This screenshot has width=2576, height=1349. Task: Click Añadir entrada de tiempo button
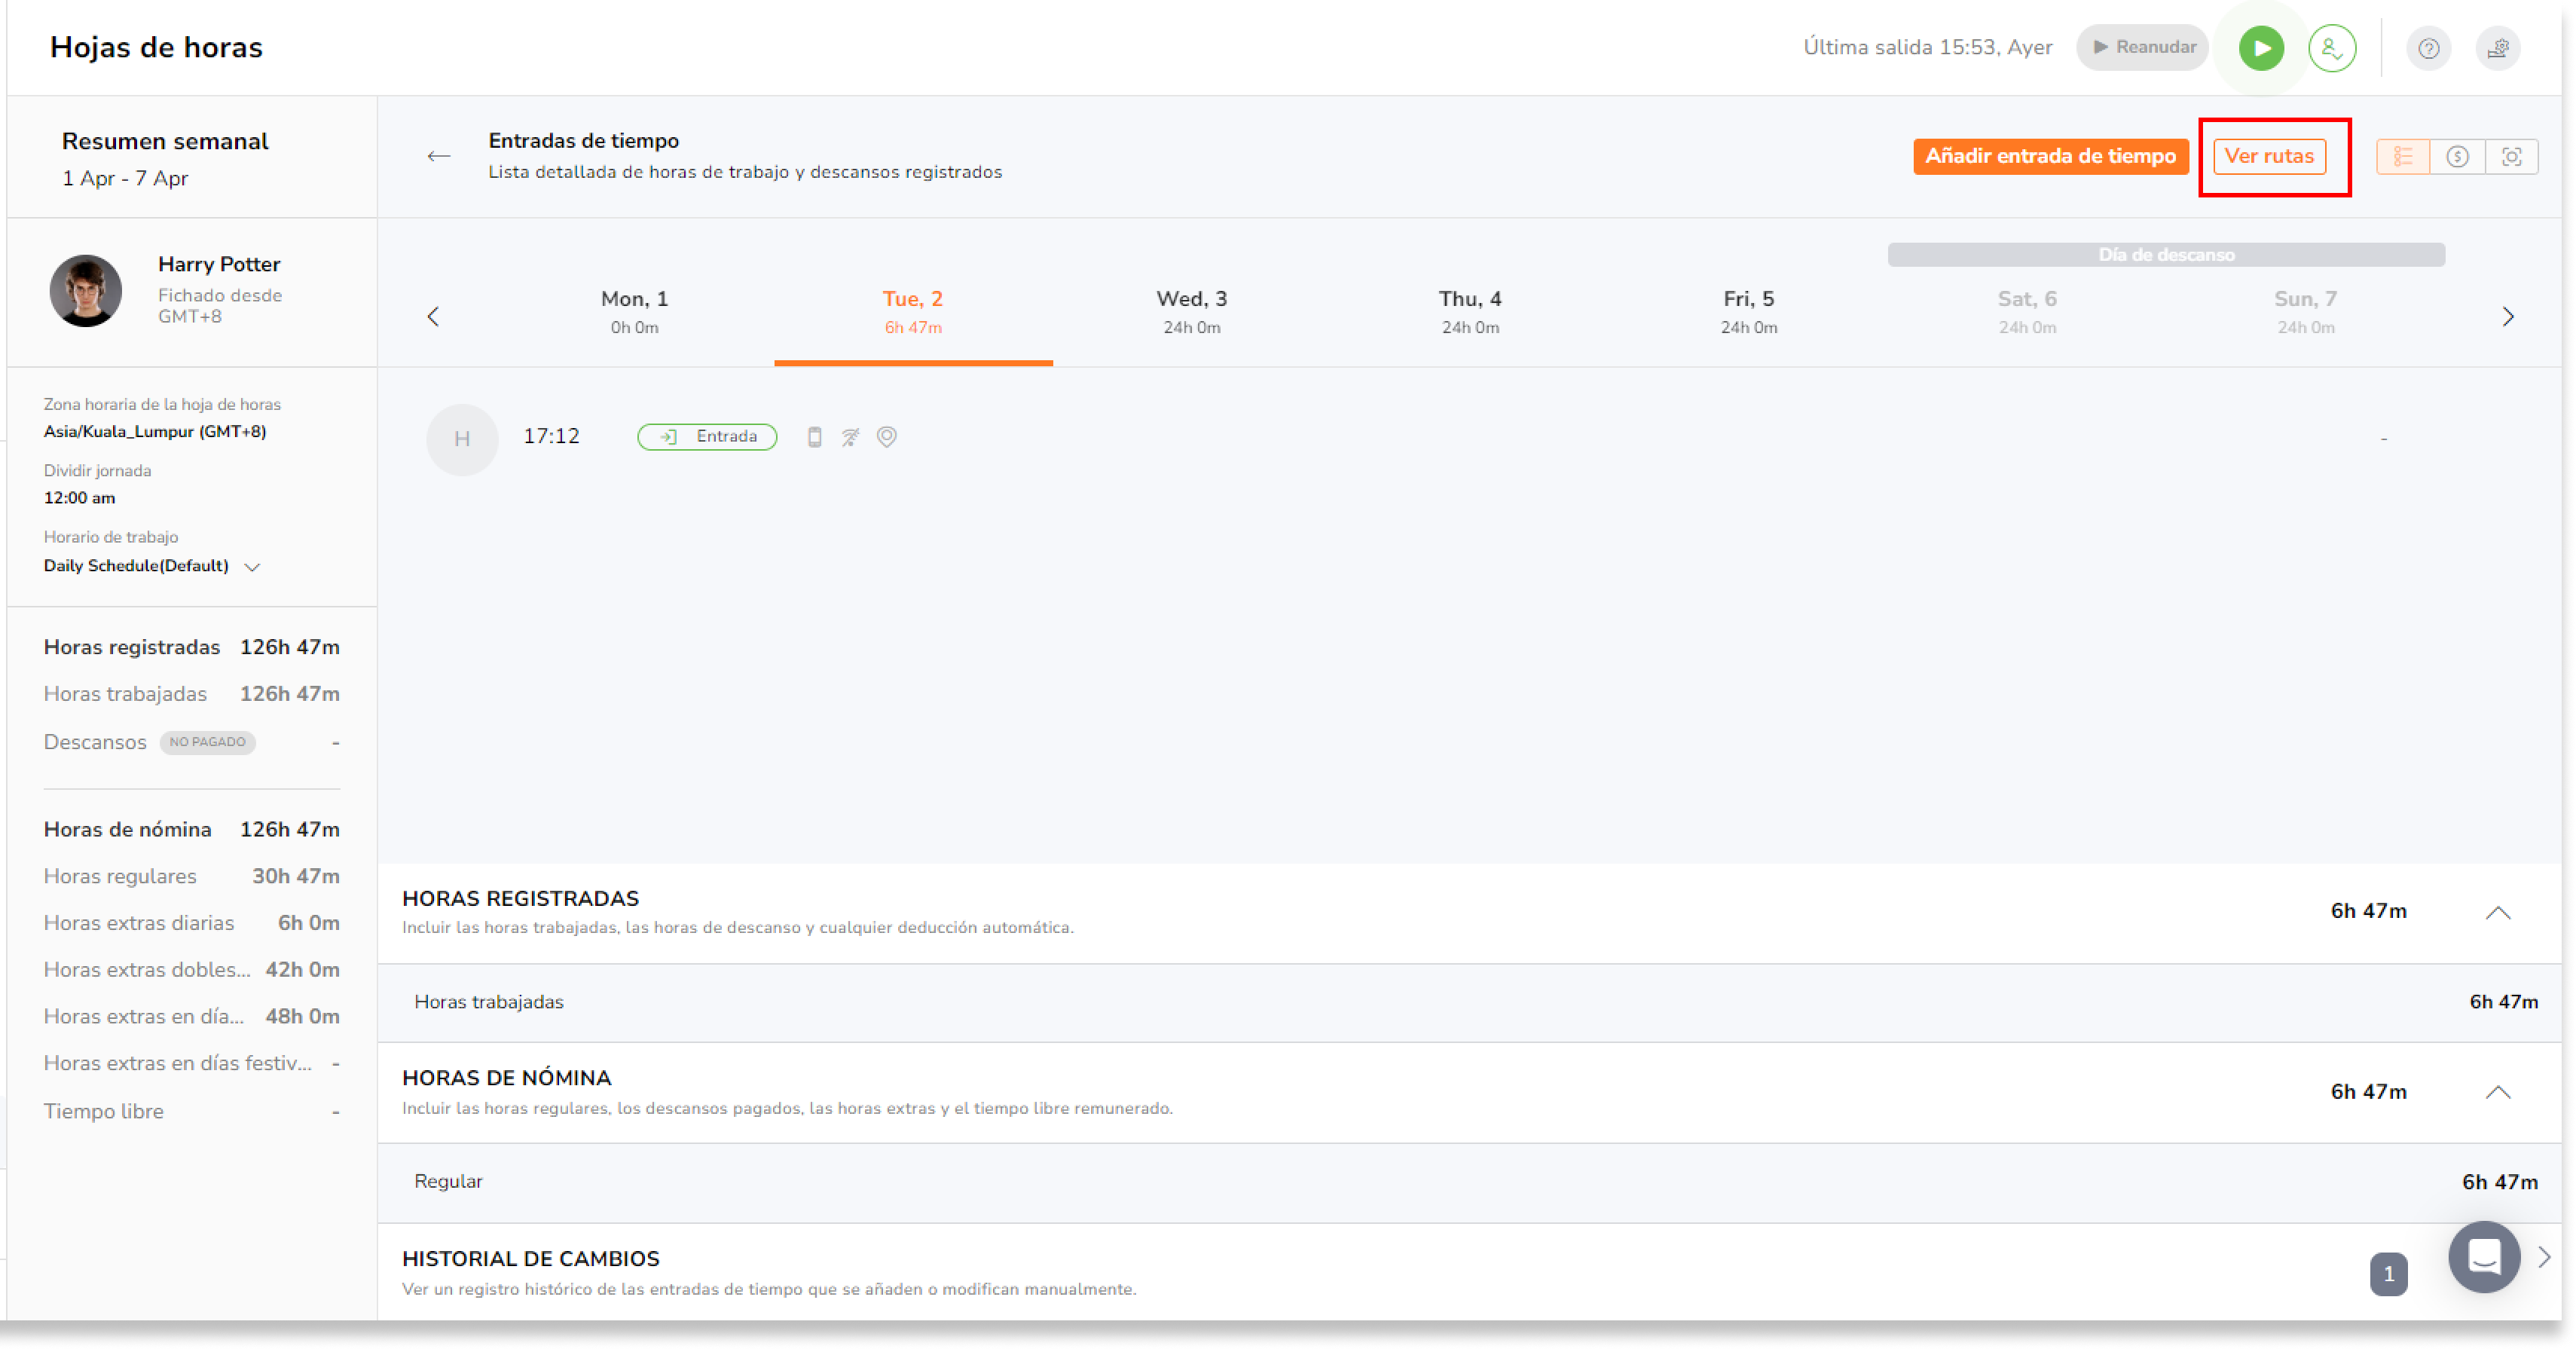pyautogui.click(x=2050, y=156)
